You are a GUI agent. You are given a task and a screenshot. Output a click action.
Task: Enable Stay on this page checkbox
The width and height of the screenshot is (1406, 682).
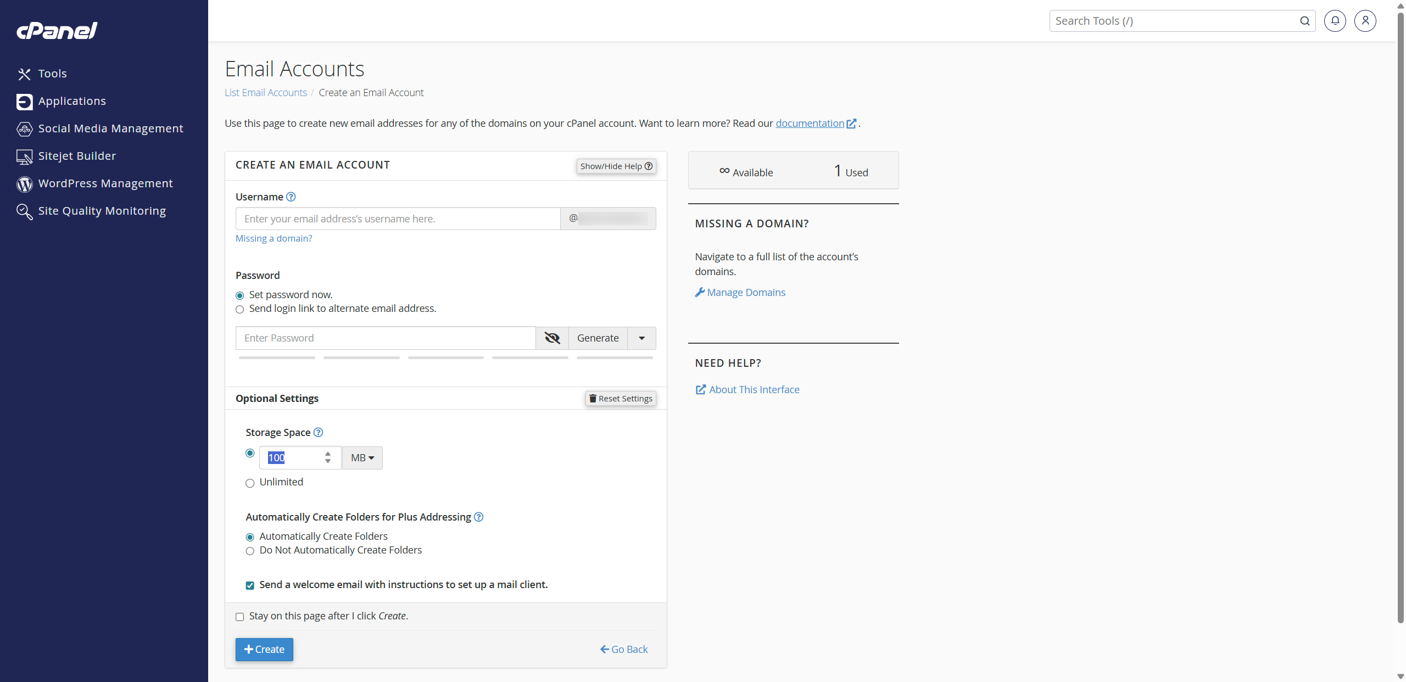pos(240,617)
